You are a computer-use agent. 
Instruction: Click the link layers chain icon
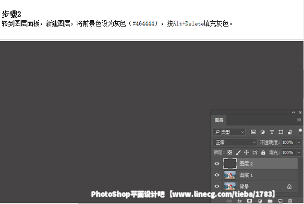(229, 201)
